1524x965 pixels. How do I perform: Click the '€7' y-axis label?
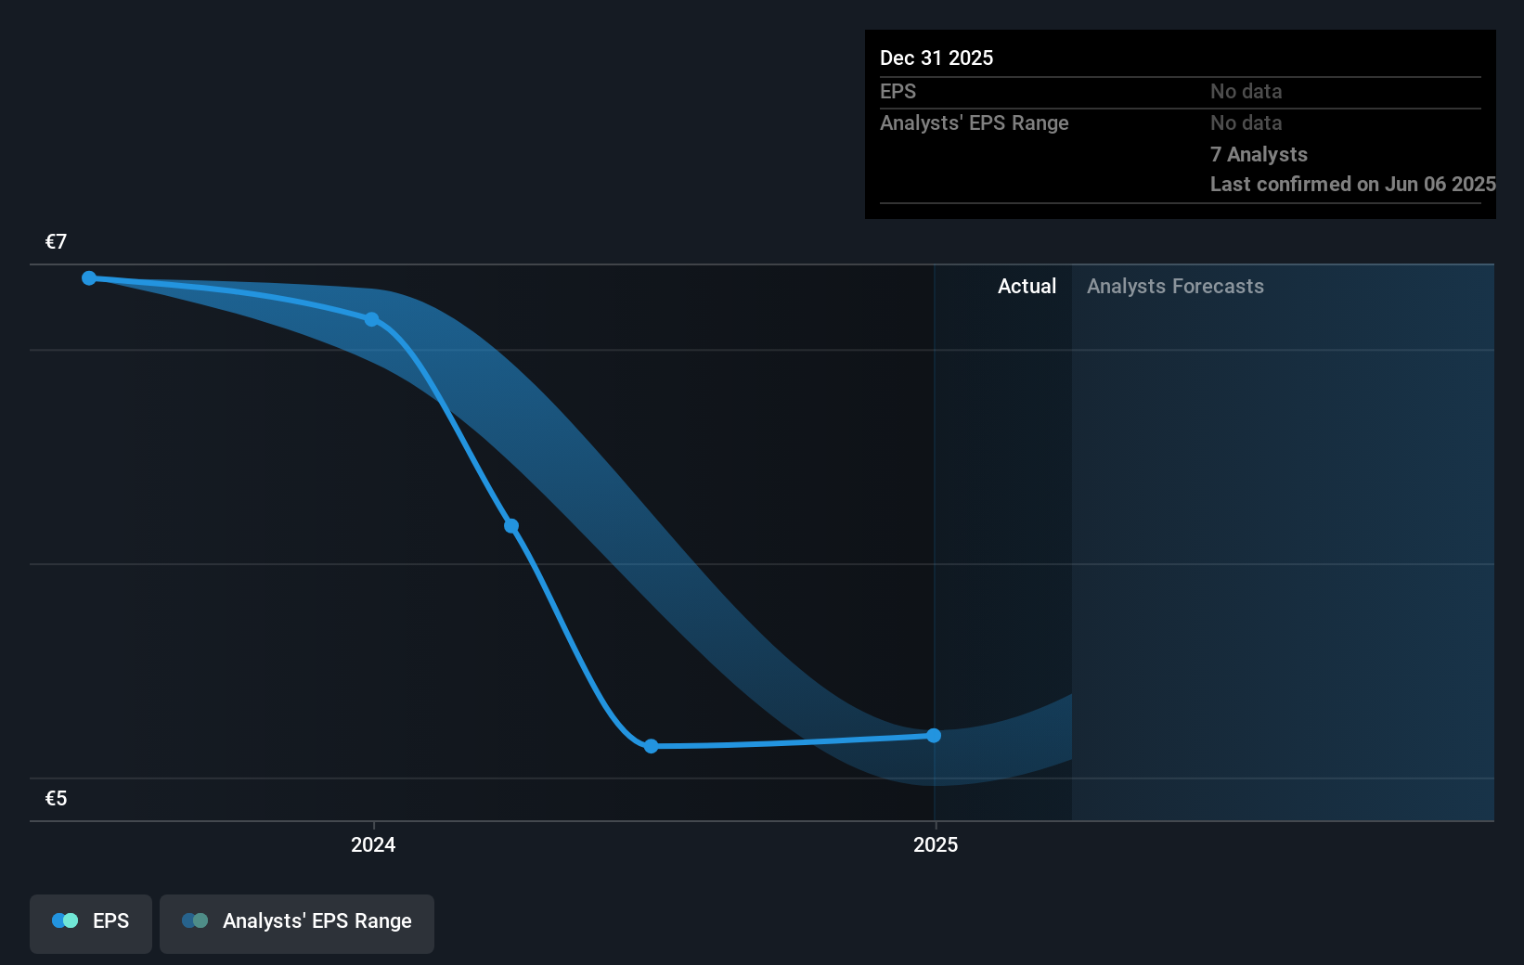pos(56,241)
